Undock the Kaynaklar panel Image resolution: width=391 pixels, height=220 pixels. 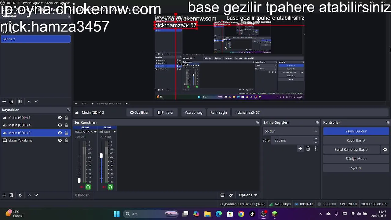point(68,110)
